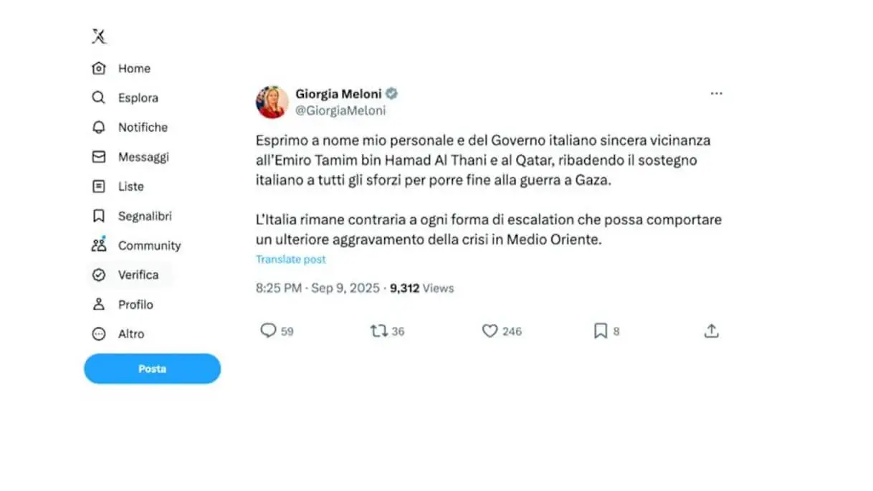Screen dimensions: 873x491
Task: Open the Notifiche bell icon
Action: [99, 127]
